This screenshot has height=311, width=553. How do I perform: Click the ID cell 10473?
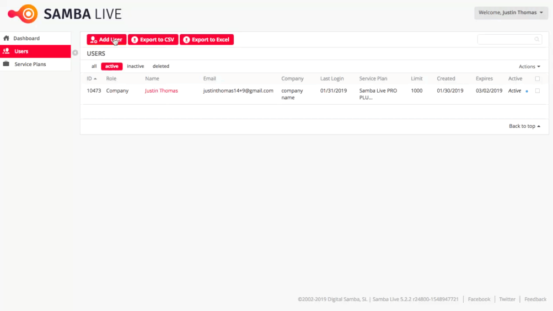(94, 90)
